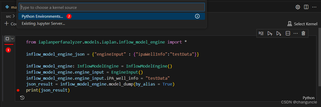321x107 pixels.
Task: Click the import line starting with from
Action: [106, 42]
